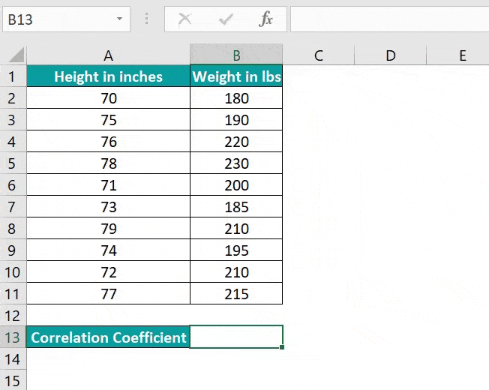Click the formula bar resize dots handle

147,19
